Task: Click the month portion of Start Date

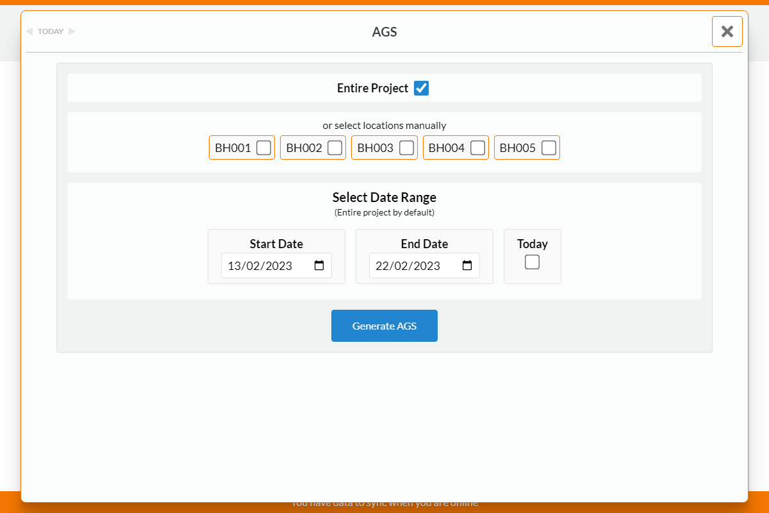Action: [253, 266]
